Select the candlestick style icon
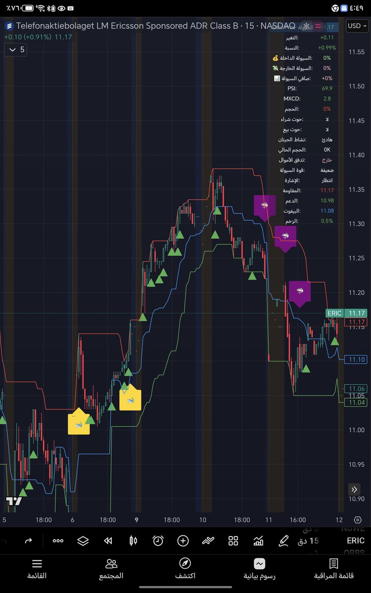Image resolution: width=371 pixels, height=593 pixels. click(x=133, y=541)
